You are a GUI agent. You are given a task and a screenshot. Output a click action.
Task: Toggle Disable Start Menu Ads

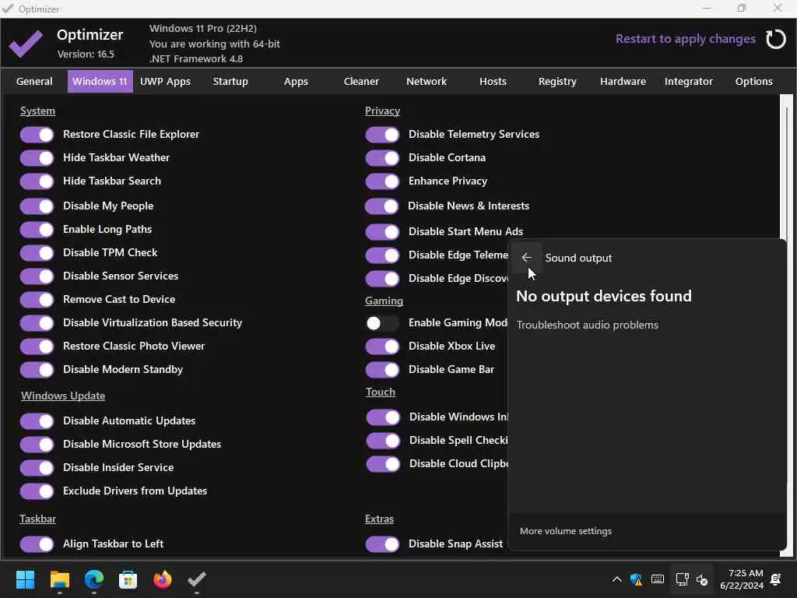coord(382,232)
